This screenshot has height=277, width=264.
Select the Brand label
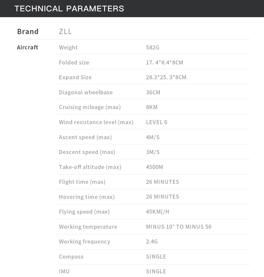28,32
